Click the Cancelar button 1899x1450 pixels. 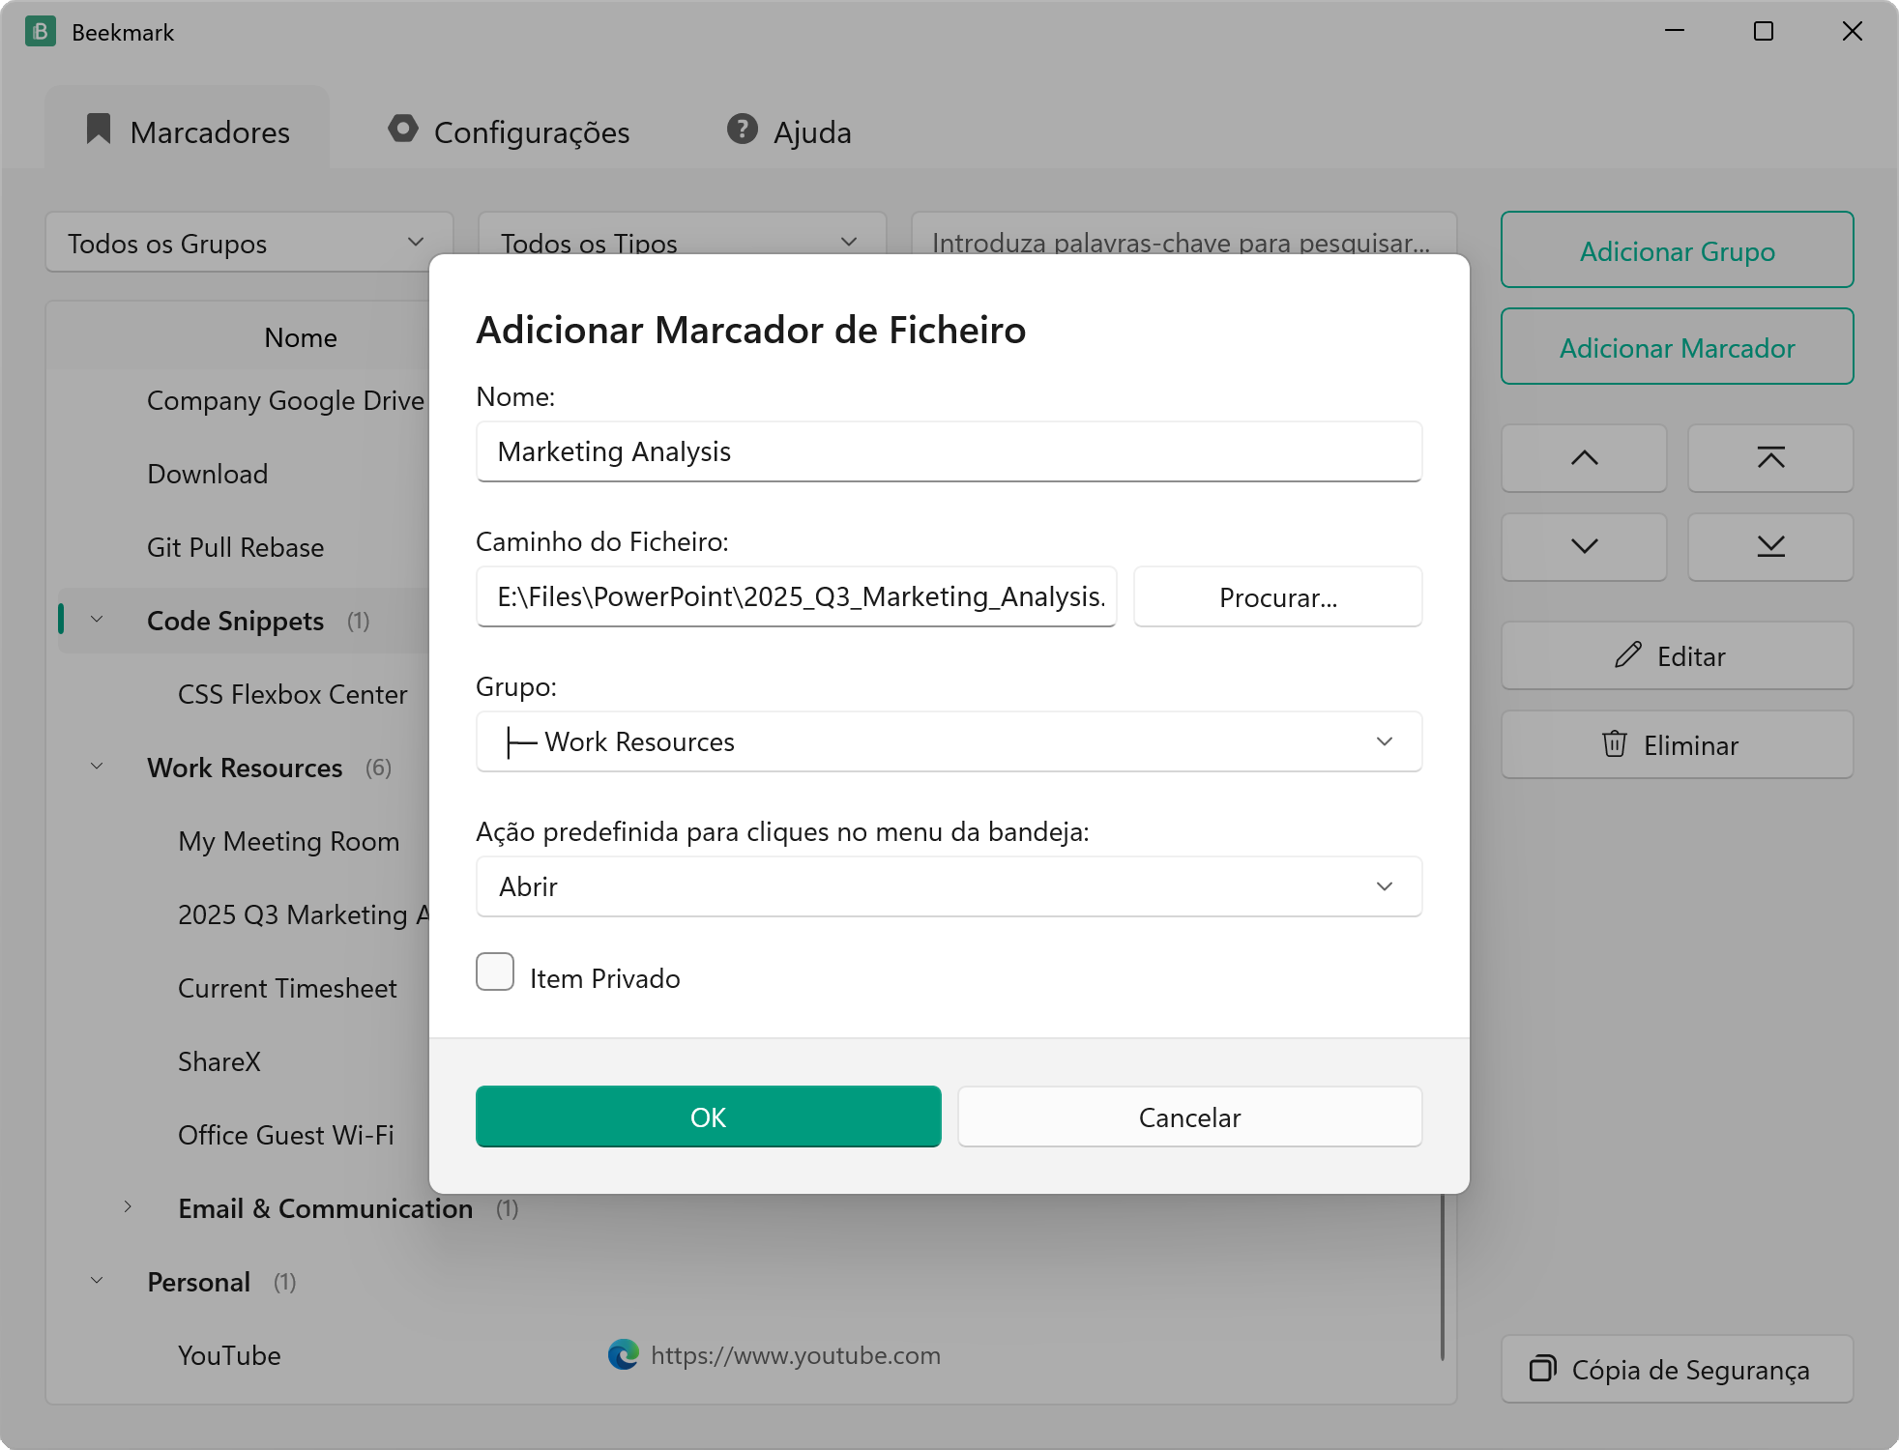pos(1189,1117)
